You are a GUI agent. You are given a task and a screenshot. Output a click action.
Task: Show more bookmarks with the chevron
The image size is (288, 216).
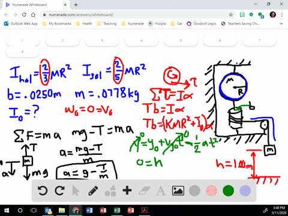coord(281,23)
